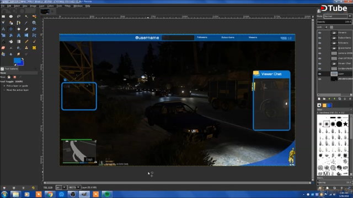Open the Image menu

33,6
